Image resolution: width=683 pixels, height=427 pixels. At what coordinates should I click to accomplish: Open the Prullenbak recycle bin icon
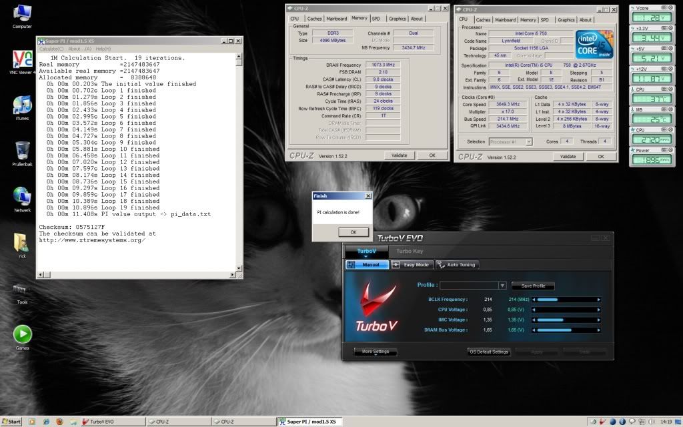pyautogui.click(x=22, y=151)
